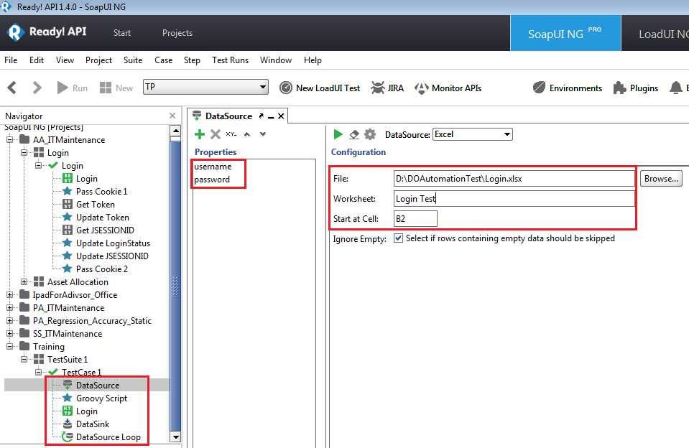This screenshot has height=448, width=689.
Task: Collapse AA_ITMaintenance project
Action: point(9,140)
